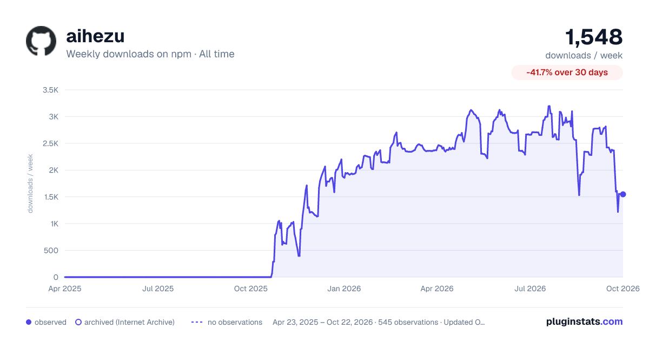Open the pluginstats.com link
The width and height of the screenshot is (649, 341).
(x=584, y=322)
